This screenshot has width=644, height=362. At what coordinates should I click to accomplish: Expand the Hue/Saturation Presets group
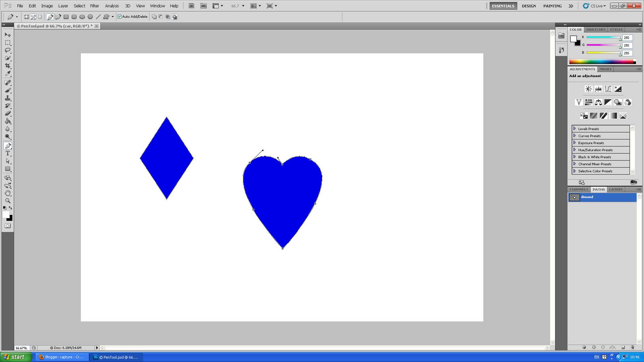click(x=575, y=150)
